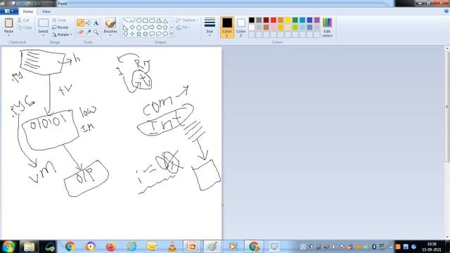Choose the Triangle shape
This screenshot has width=450, height=253.
pyautogui.click(x=165, y=20)
